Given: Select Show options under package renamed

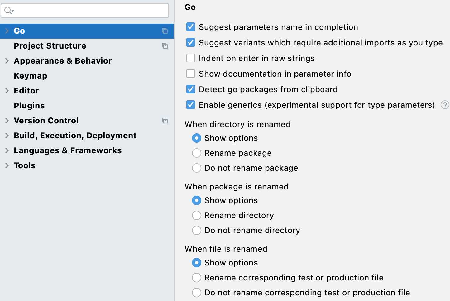Looking at the screenshot, I should pyautogui.click(x=197, y=200).
